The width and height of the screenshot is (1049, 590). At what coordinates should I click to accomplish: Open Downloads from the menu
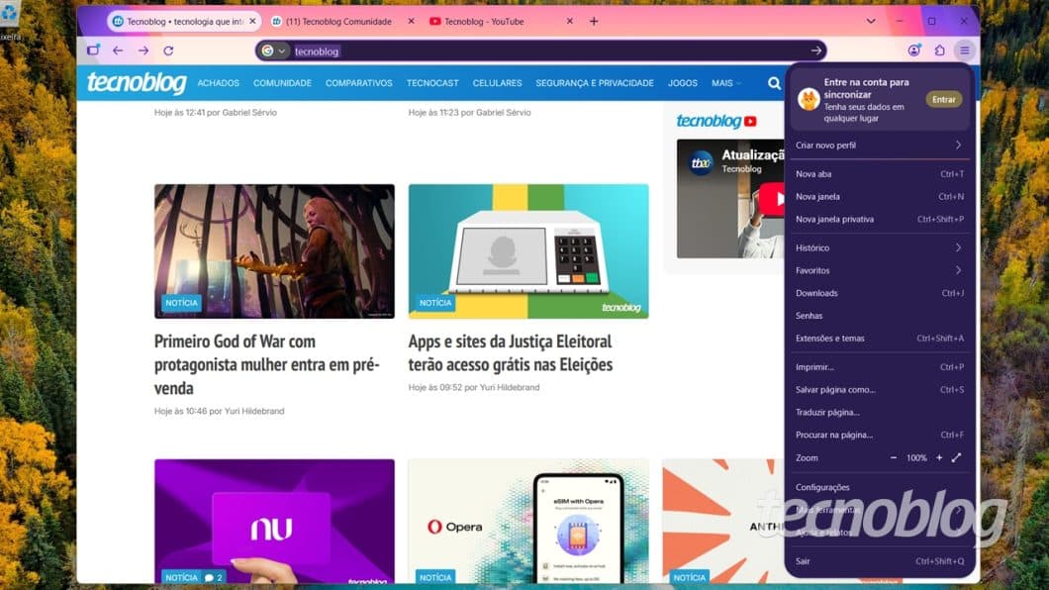tap(879, 293)
